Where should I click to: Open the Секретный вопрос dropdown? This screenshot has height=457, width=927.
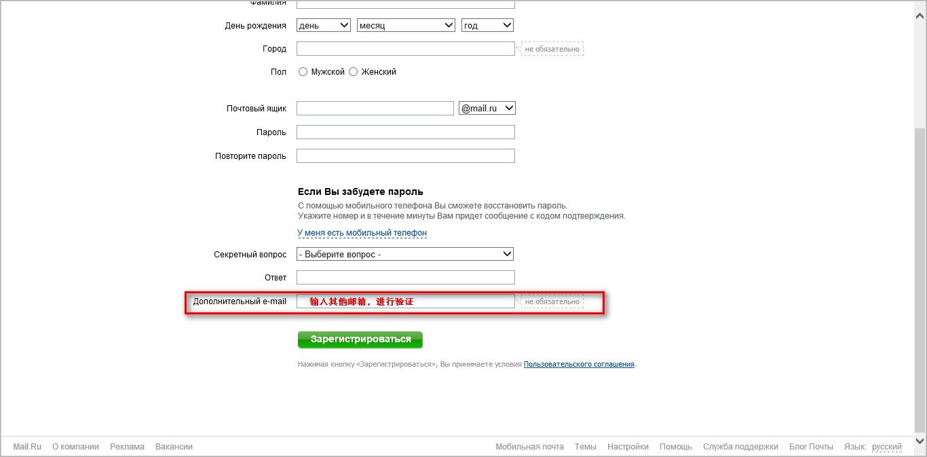(x=405, y=254)
